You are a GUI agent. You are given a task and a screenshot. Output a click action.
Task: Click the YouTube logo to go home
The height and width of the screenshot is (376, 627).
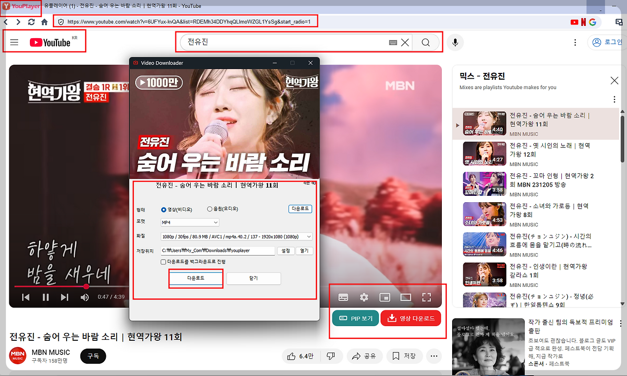tap(50, 42)
